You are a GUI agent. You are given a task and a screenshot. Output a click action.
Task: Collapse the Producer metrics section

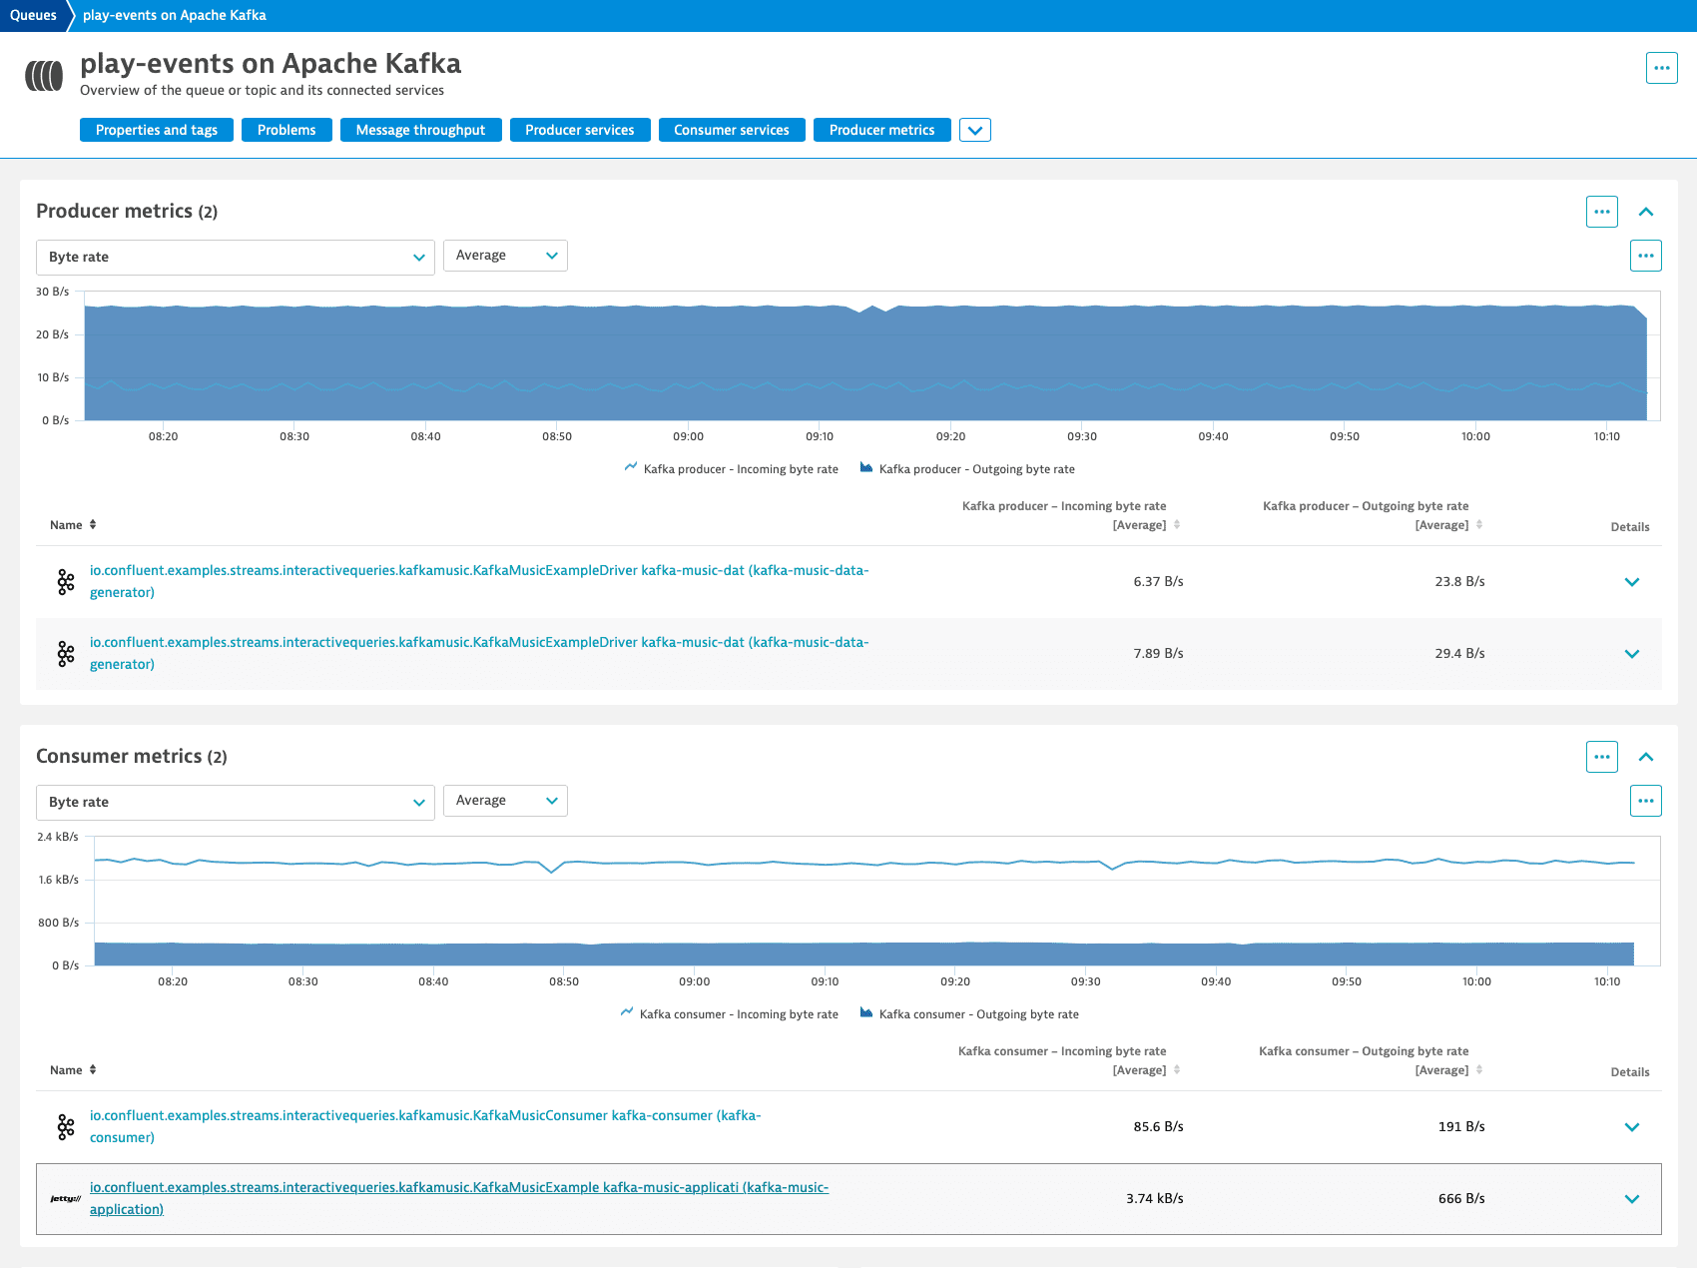1646,212
